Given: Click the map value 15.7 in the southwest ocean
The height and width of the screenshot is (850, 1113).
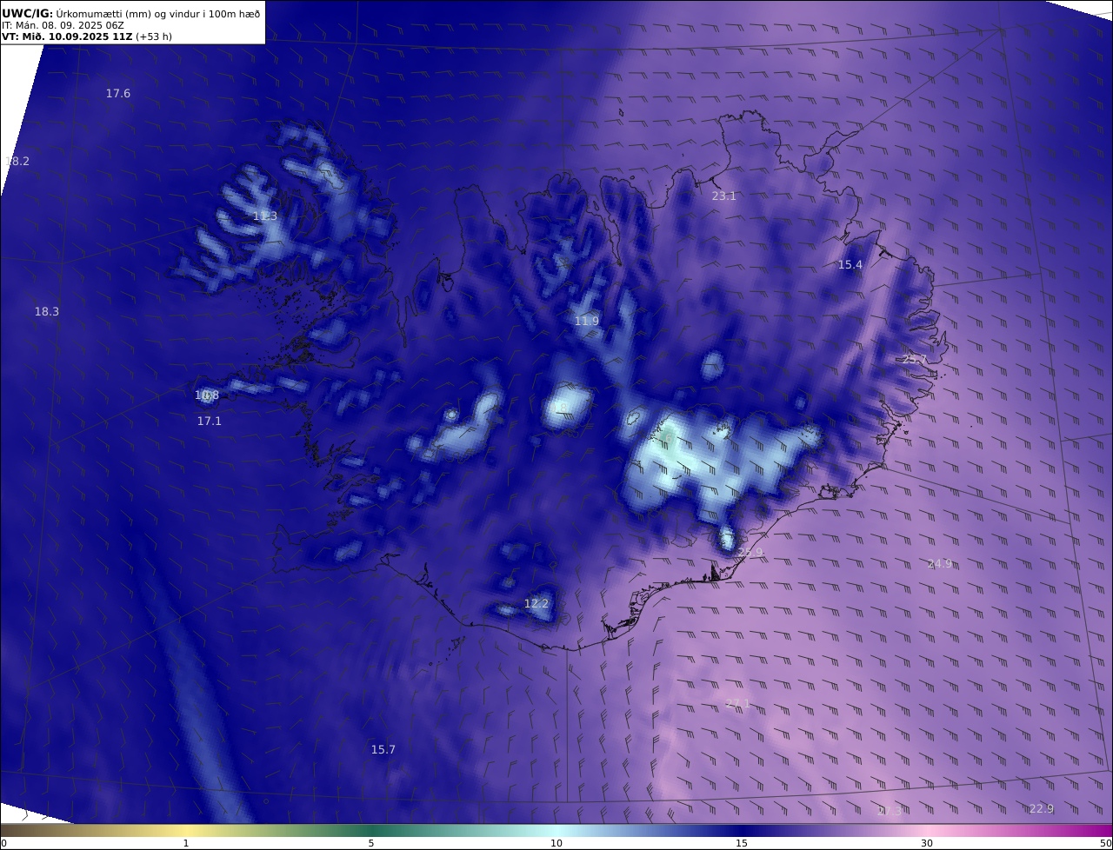Looking at the screenshot, I should [383, 749].
